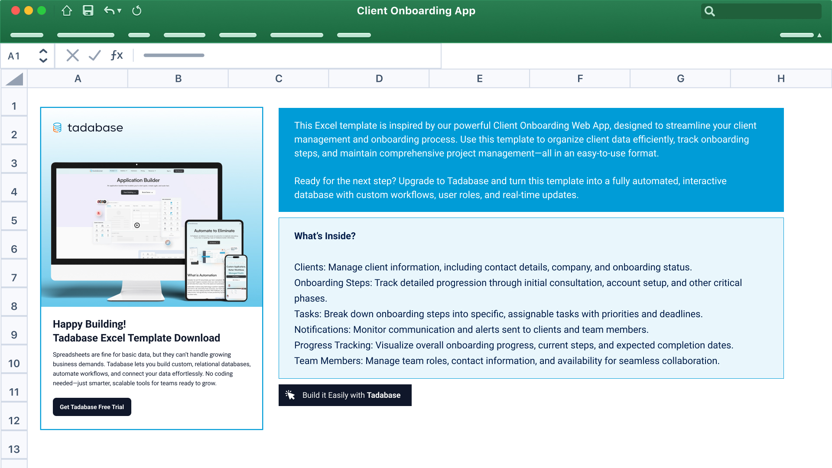The image size is (832, 468).
Task: Collapse the ribbon with the up triangle
Action: pos(819,35)
